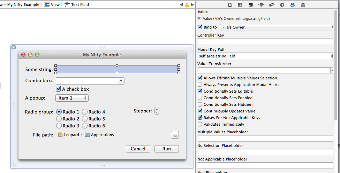The height and width of the screenshot is (173, 340).
Task: Toggle Continuously Updates Value checkbox
Action: [200, 111]
